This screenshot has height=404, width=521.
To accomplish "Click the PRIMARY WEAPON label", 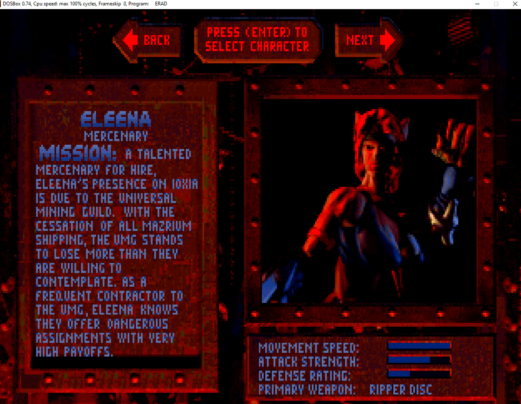I will click(307, 390).
